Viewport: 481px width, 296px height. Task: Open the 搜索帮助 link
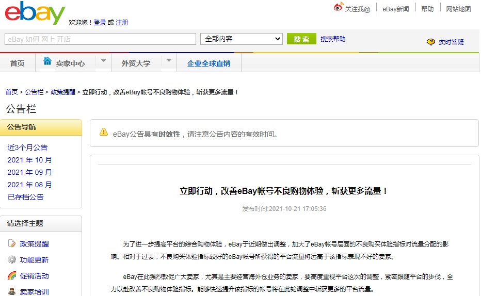pyautogui.click(x=333, y=39)
